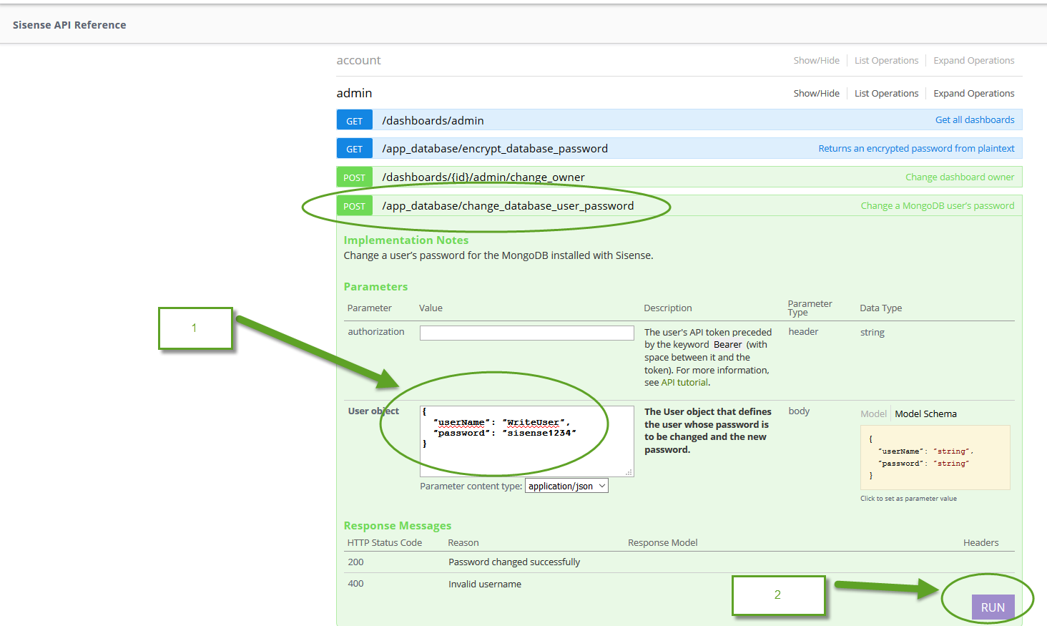Click the Get all dashboards link
Screen dimensions: 1047x626
(x=975, y=119)
